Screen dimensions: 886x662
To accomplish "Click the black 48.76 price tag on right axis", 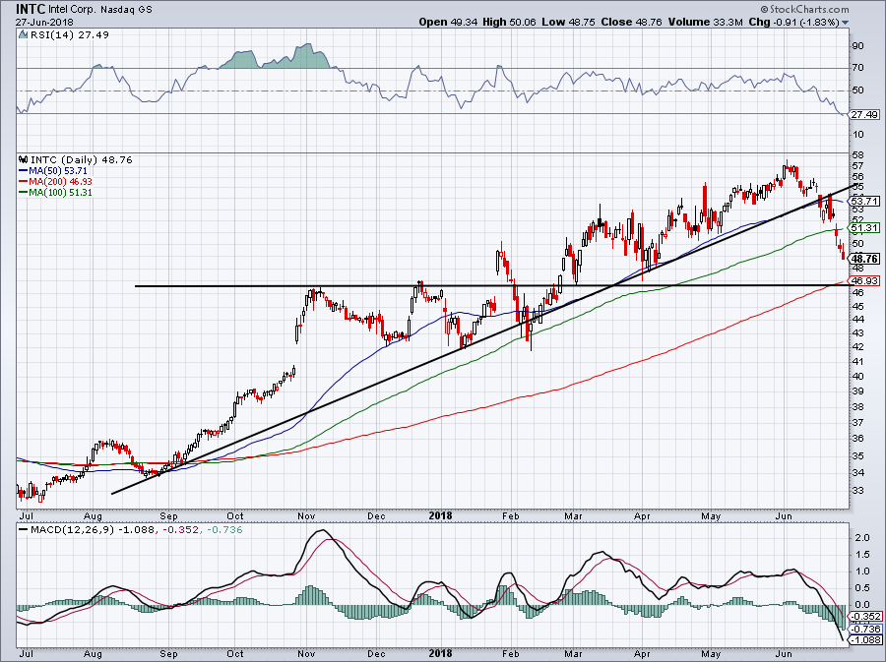I will pos(865,259).
